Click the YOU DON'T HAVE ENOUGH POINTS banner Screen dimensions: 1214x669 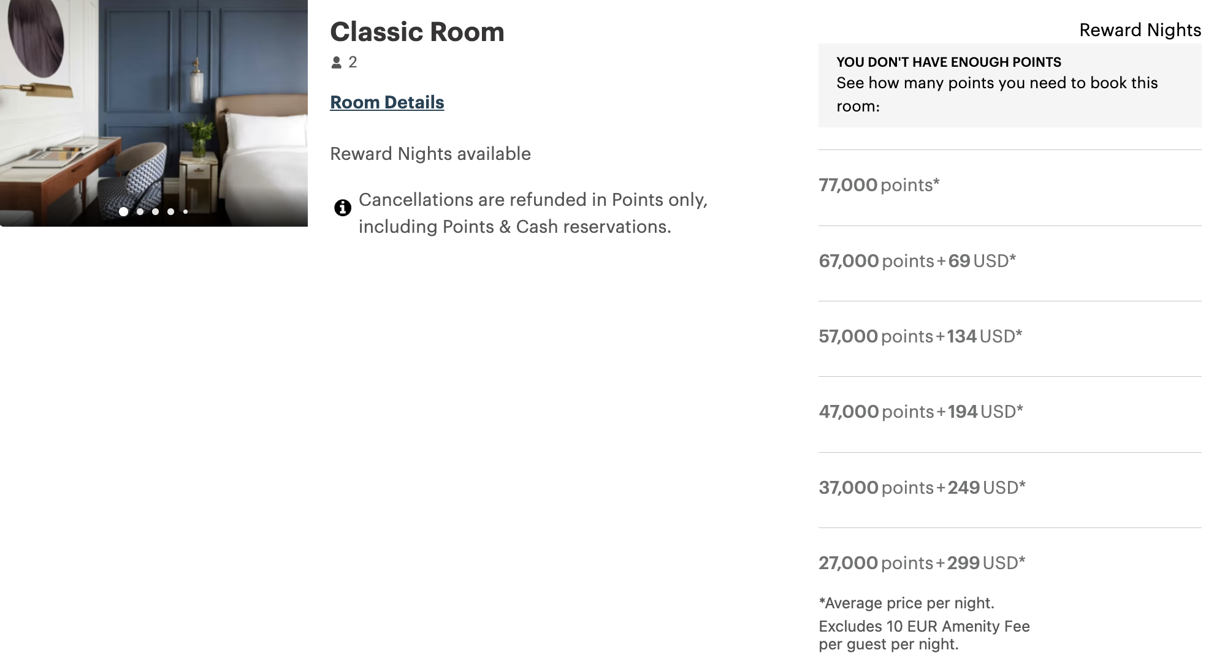948,62
